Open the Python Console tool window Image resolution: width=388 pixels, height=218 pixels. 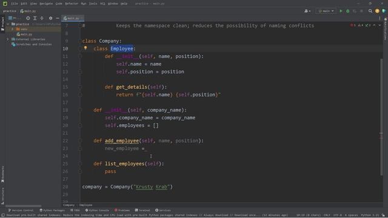[97, 210]
